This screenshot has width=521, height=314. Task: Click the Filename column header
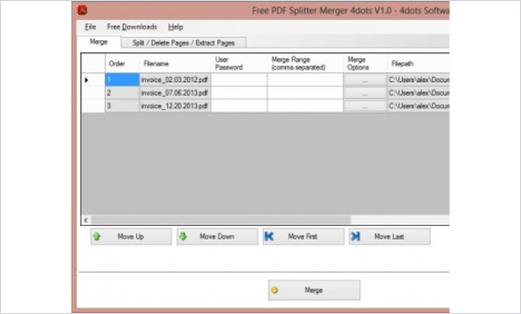(x=175, y=63)
